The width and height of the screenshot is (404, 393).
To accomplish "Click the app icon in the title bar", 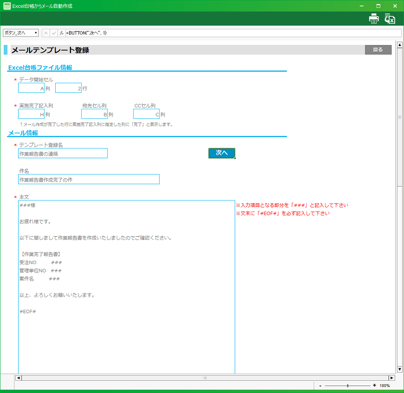I will click(7, 6).
